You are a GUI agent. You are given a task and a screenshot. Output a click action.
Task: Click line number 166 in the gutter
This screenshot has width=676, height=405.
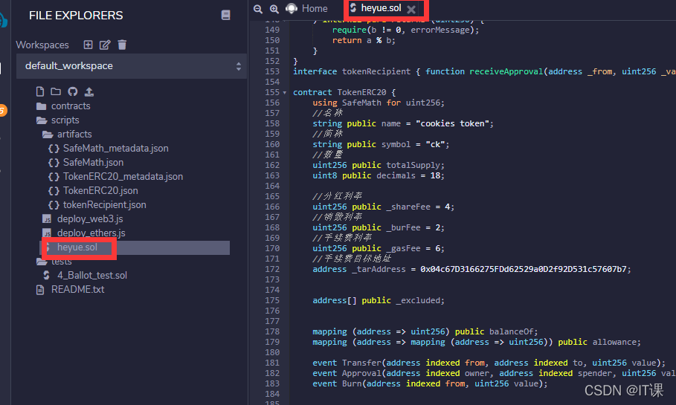[272, 207]
